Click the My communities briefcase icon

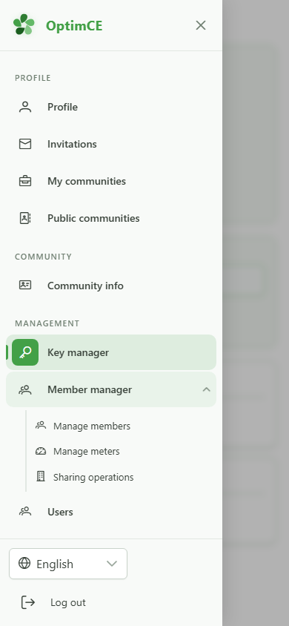coord(25,181)
